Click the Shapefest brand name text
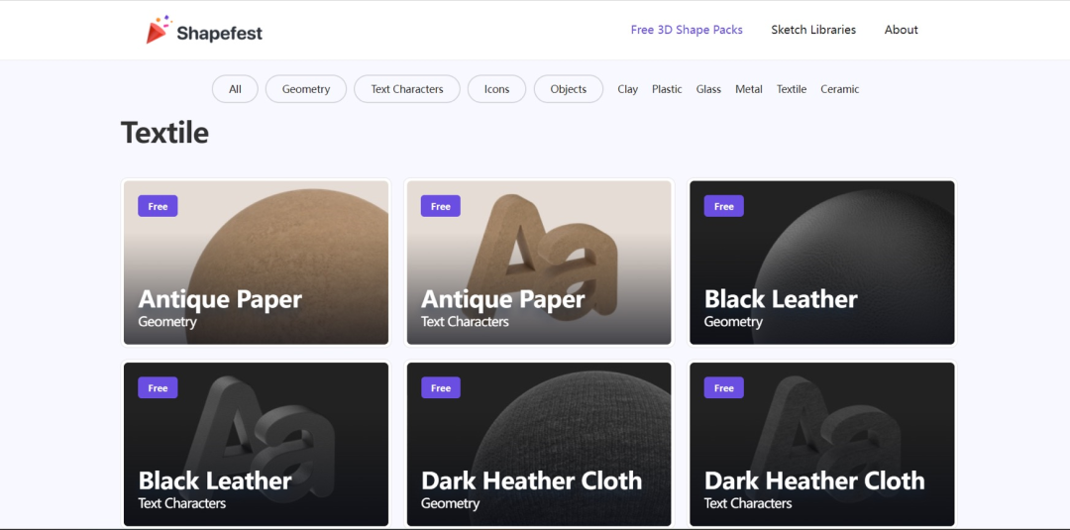Image resolution: width=1070 pixels, height=530 pixels. (219, 33)
